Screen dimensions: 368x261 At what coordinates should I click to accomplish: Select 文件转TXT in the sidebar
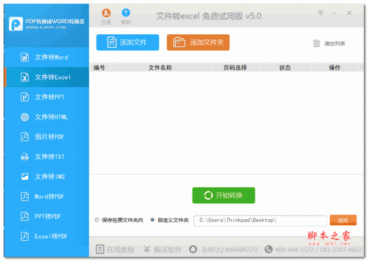(47, 157)
